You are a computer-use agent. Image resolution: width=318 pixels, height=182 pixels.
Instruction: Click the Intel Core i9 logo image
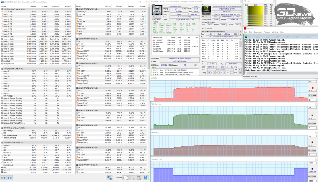157,10
